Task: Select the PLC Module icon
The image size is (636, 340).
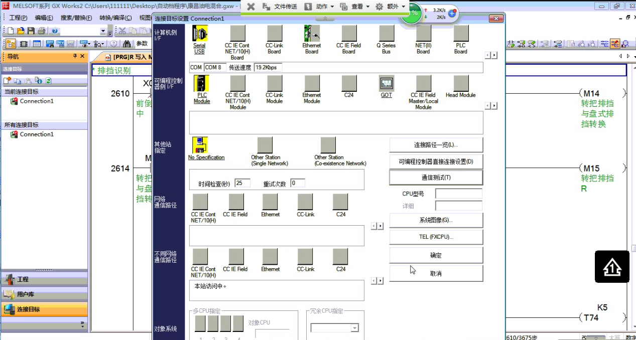Action: (201, 83)
